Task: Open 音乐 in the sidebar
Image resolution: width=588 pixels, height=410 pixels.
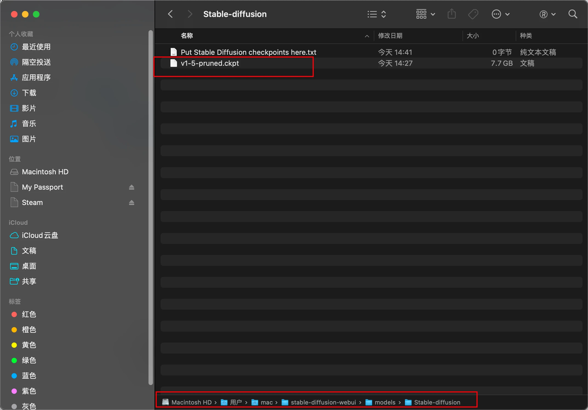Action: 29,124
